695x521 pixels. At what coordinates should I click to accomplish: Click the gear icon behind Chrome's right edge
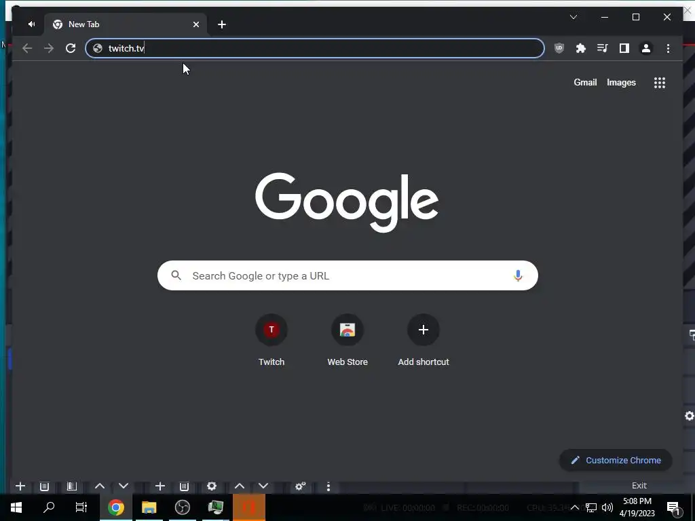[x=690, y=416]
